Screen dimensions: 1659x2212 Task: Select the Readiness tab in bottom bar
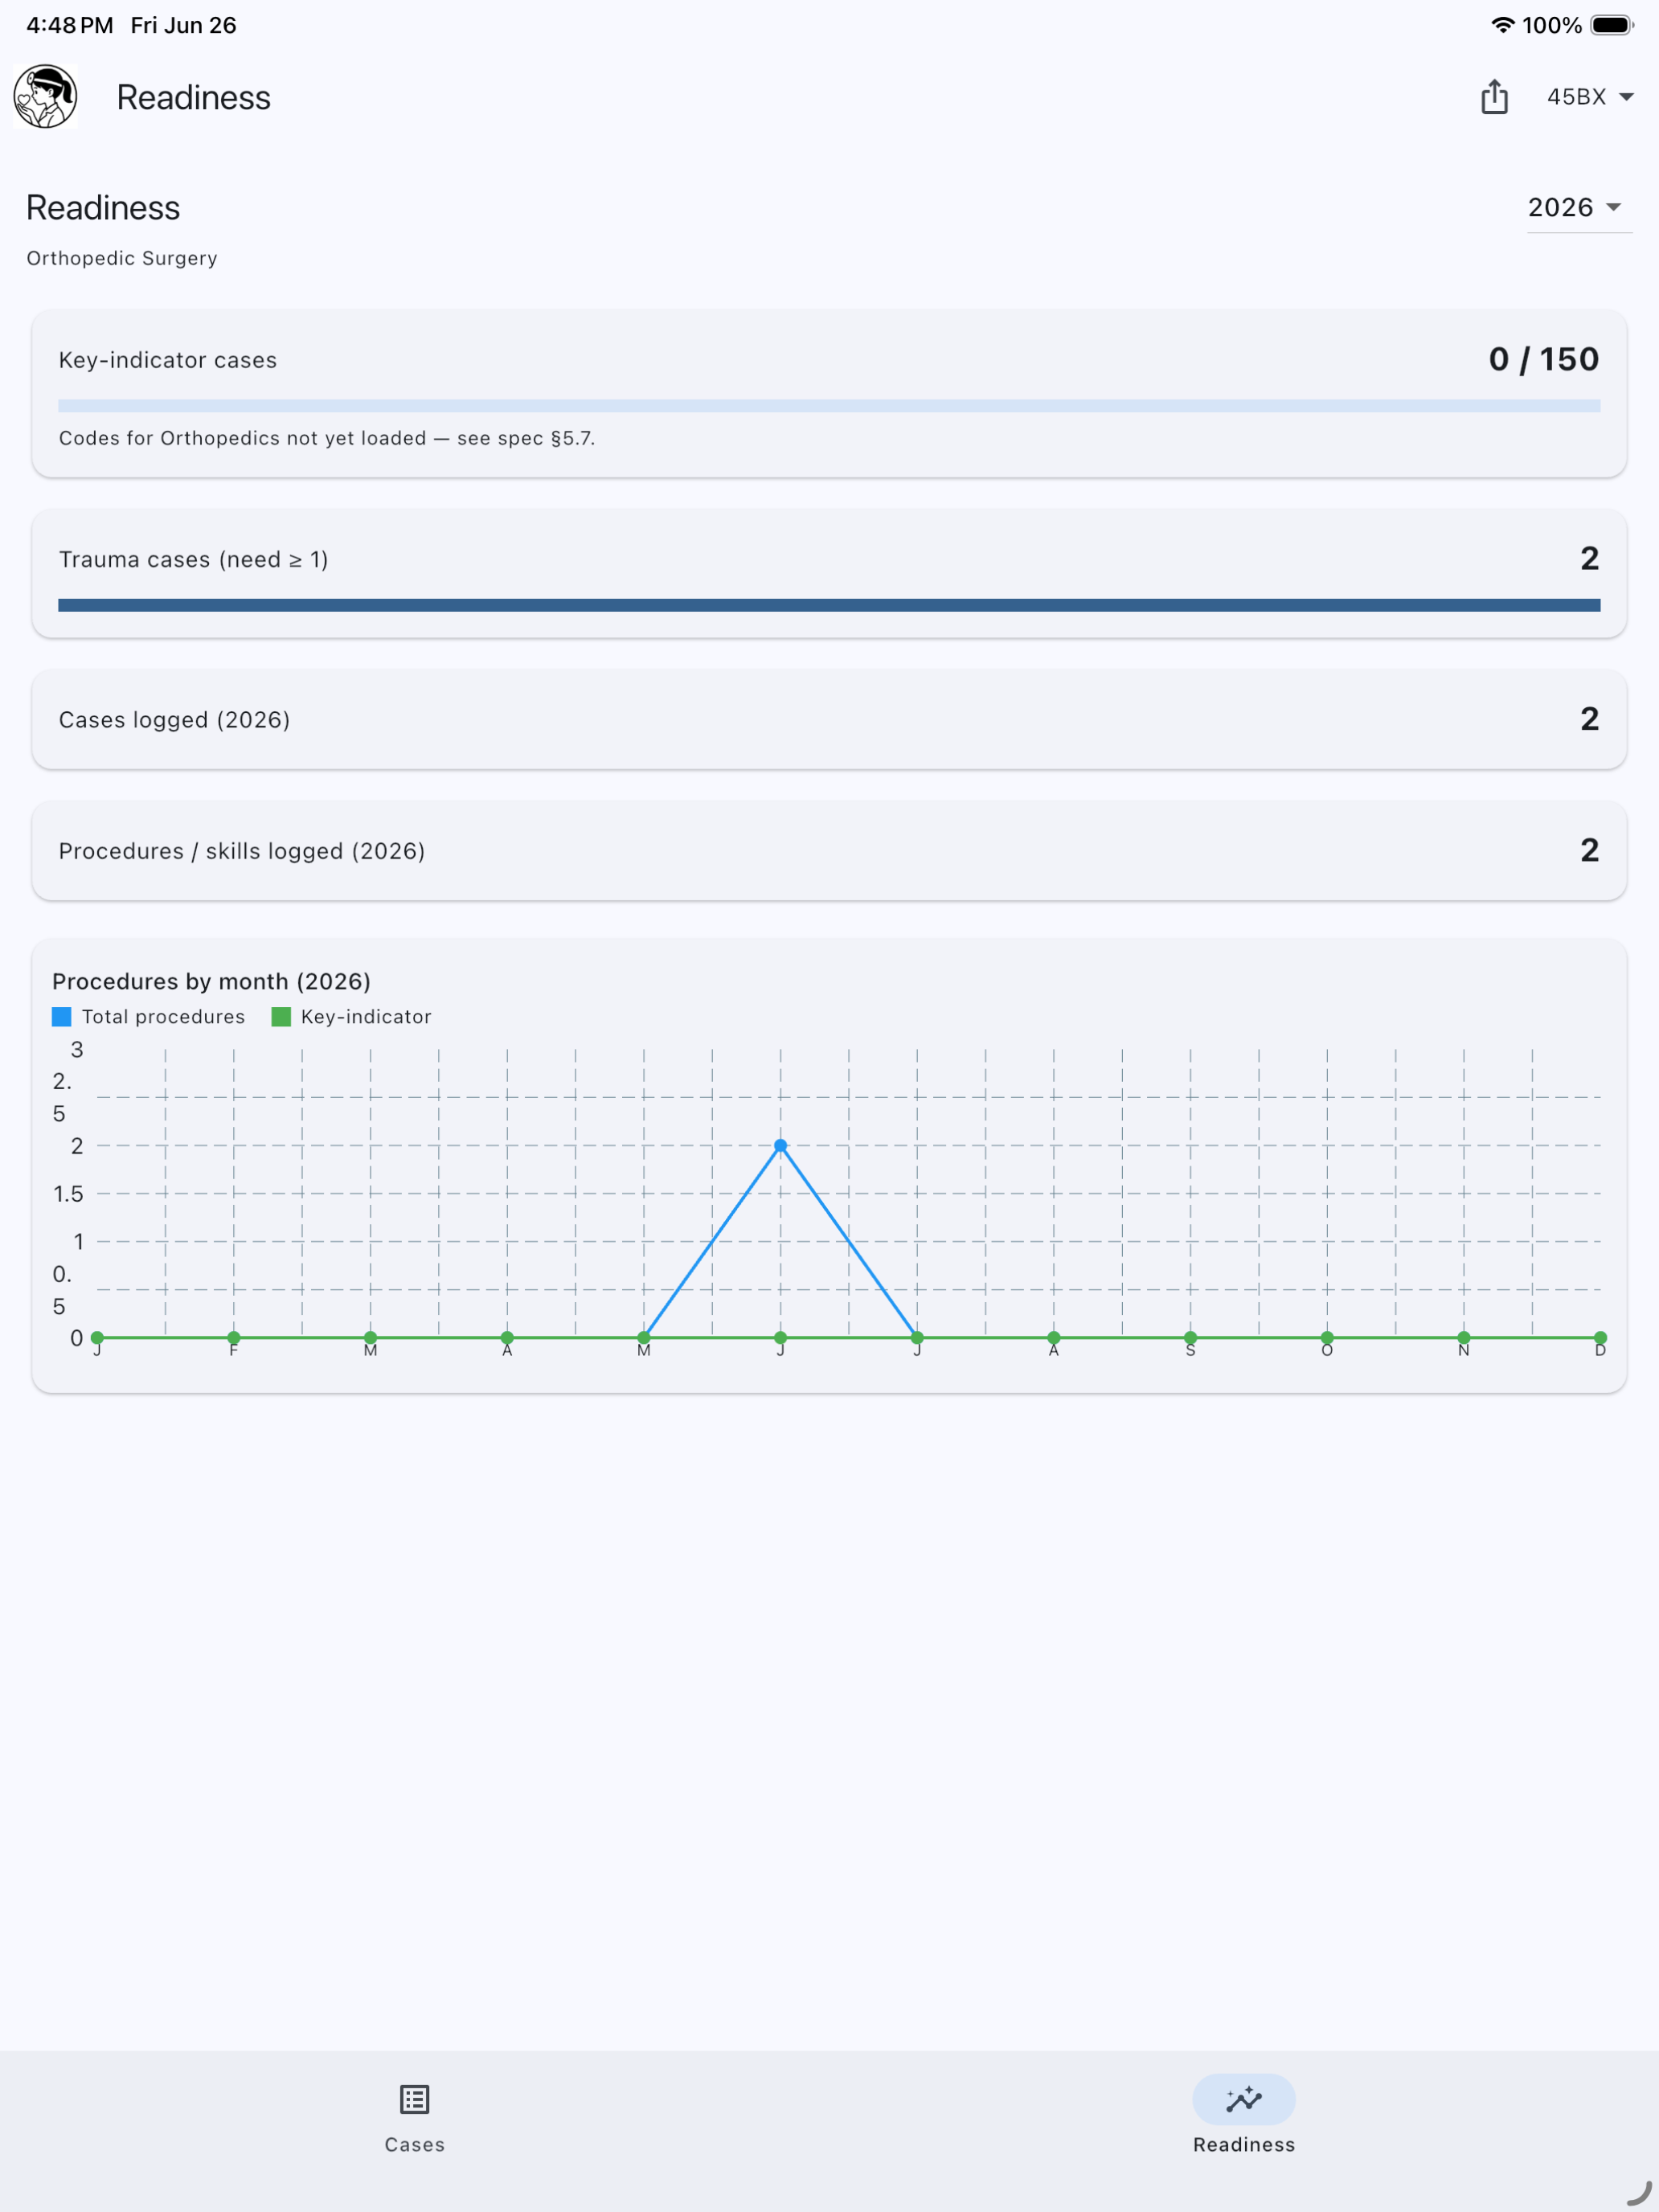coord(1244,2119)
